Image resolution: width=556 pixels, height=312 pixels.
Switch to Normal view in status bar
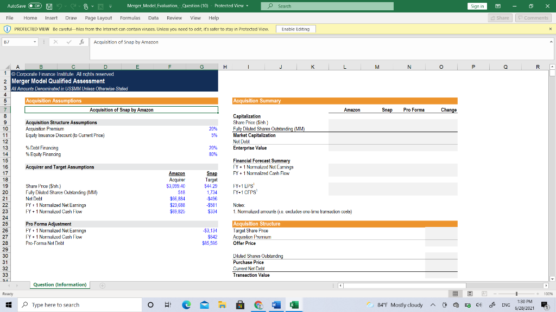[455, 292]
